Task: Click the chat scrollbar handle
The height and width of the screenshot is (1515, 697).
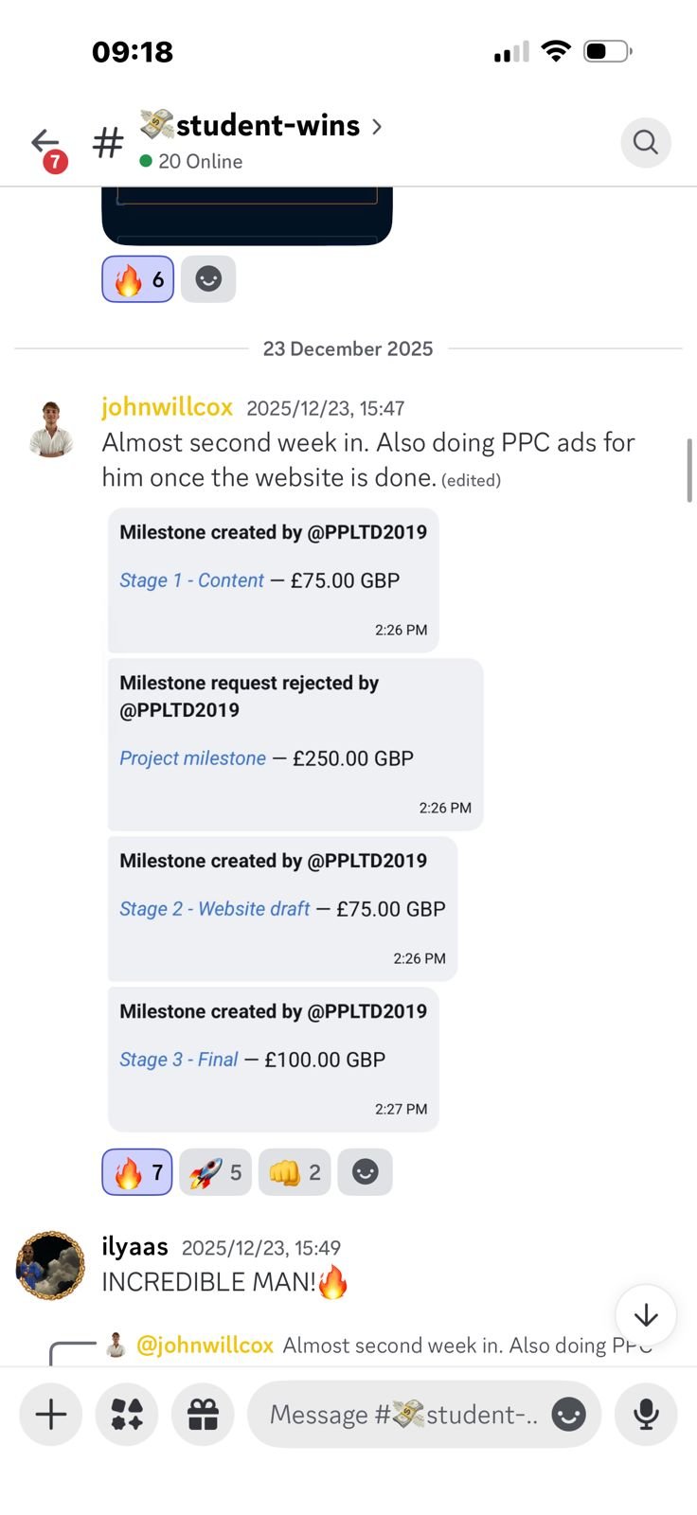Action: click(x=689, y=470)
